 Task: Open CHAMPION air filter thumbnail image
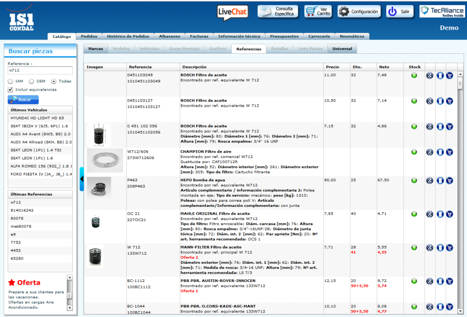coord(105,161)
